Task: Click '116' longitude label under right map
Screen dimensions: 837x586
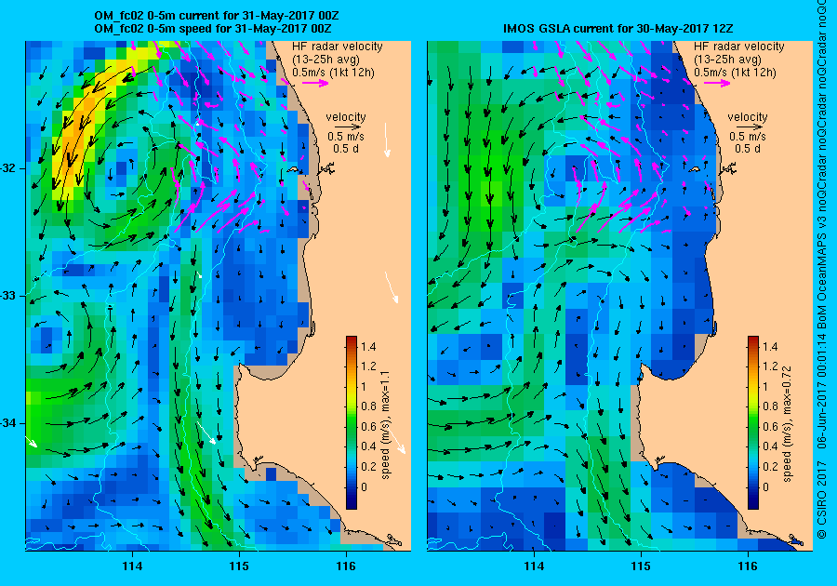Action: coord(748,566)
